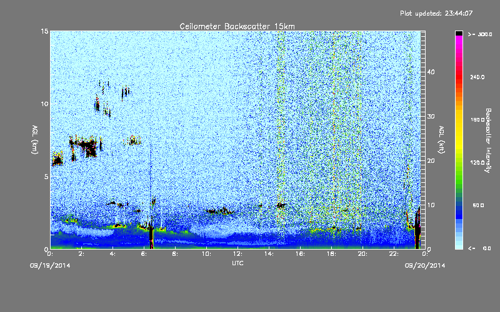Click the "4:" hour tick label
500x312 pixels.
tap(112, 254)
